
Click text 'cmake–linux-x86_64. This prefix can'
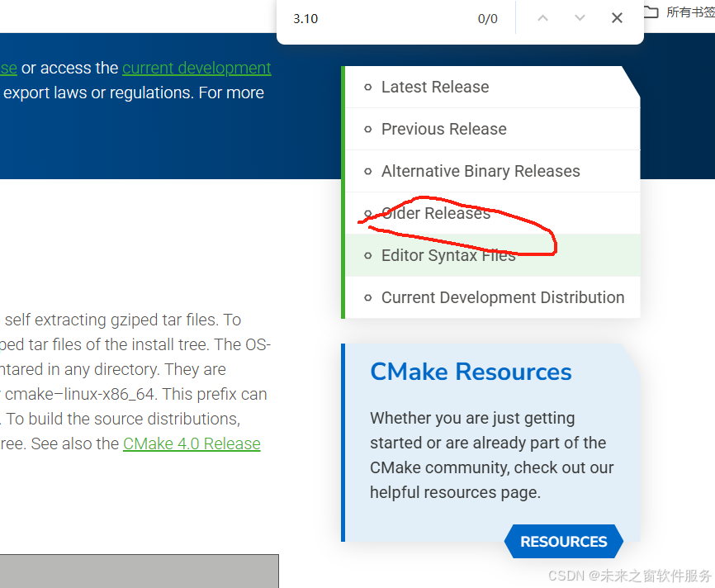point(136,394)
